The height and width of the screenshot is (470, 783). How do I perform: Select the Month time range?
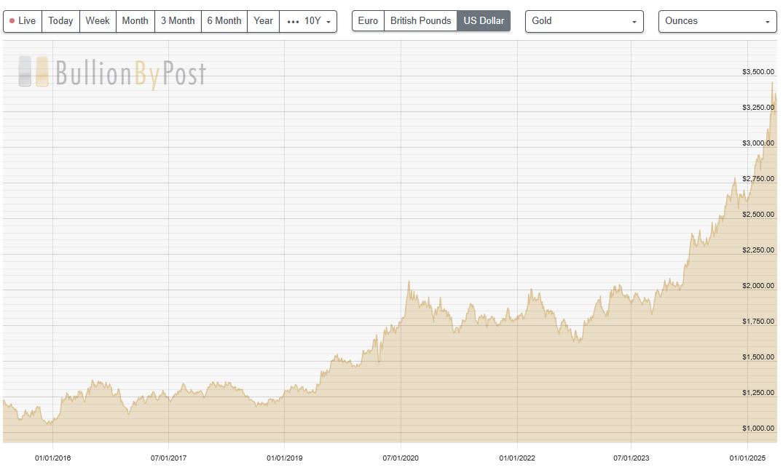click(135, 21)
